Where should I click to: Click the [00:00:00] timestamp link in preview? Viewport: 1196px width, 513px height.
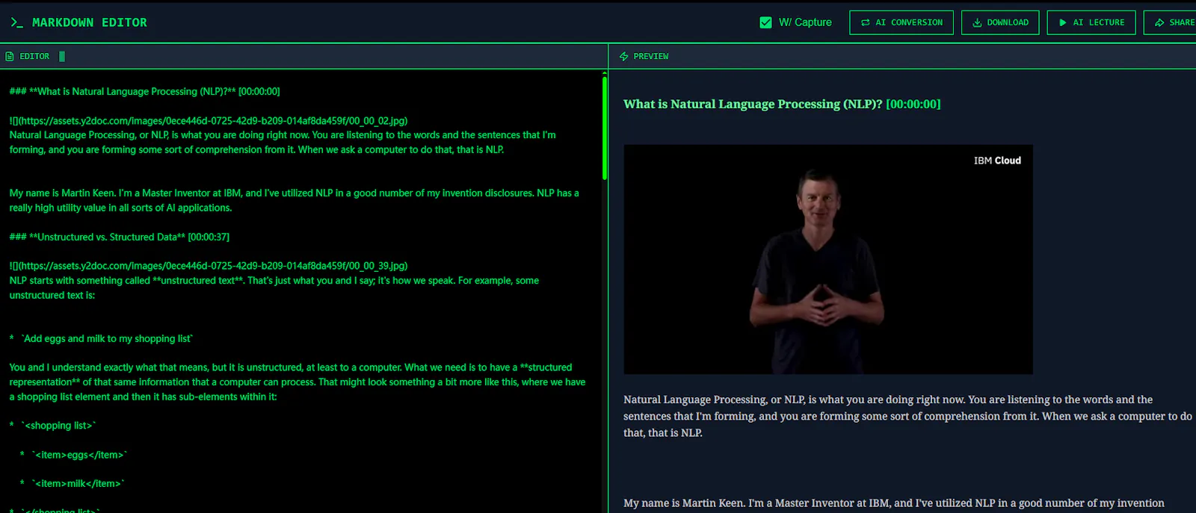(x=913, y=104)
